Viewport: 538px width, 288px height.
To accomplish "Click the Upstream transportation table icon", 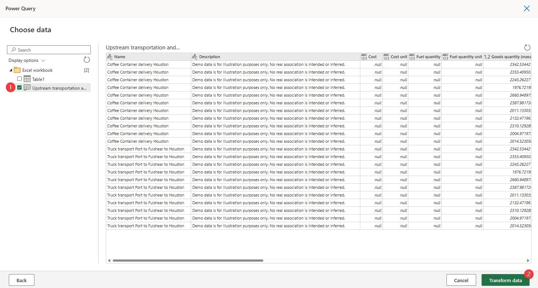I will click(x=27, y=88).
